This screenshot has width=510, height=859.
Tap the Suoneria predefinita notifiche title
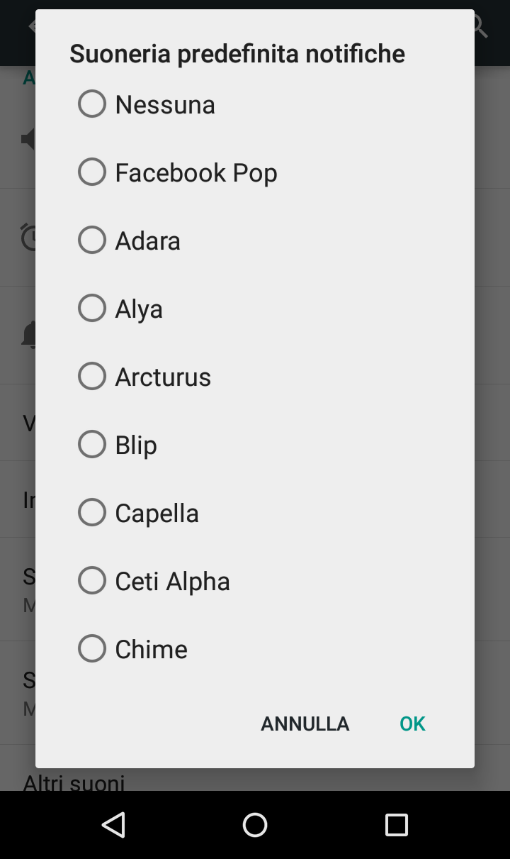(237, 54)
